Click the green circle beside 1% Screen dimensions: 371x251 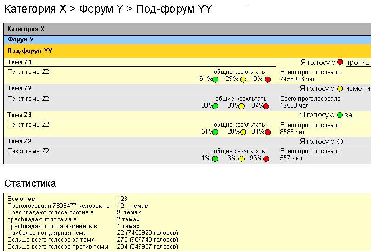point(215,159)
